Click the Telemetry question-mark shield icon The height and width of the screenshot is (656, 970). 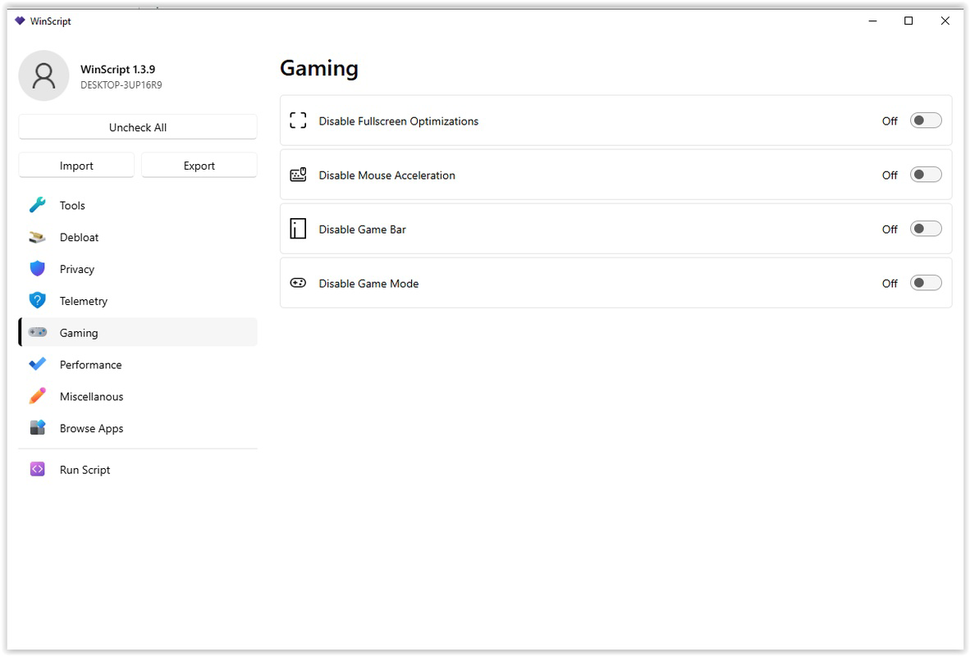(37, 301)
